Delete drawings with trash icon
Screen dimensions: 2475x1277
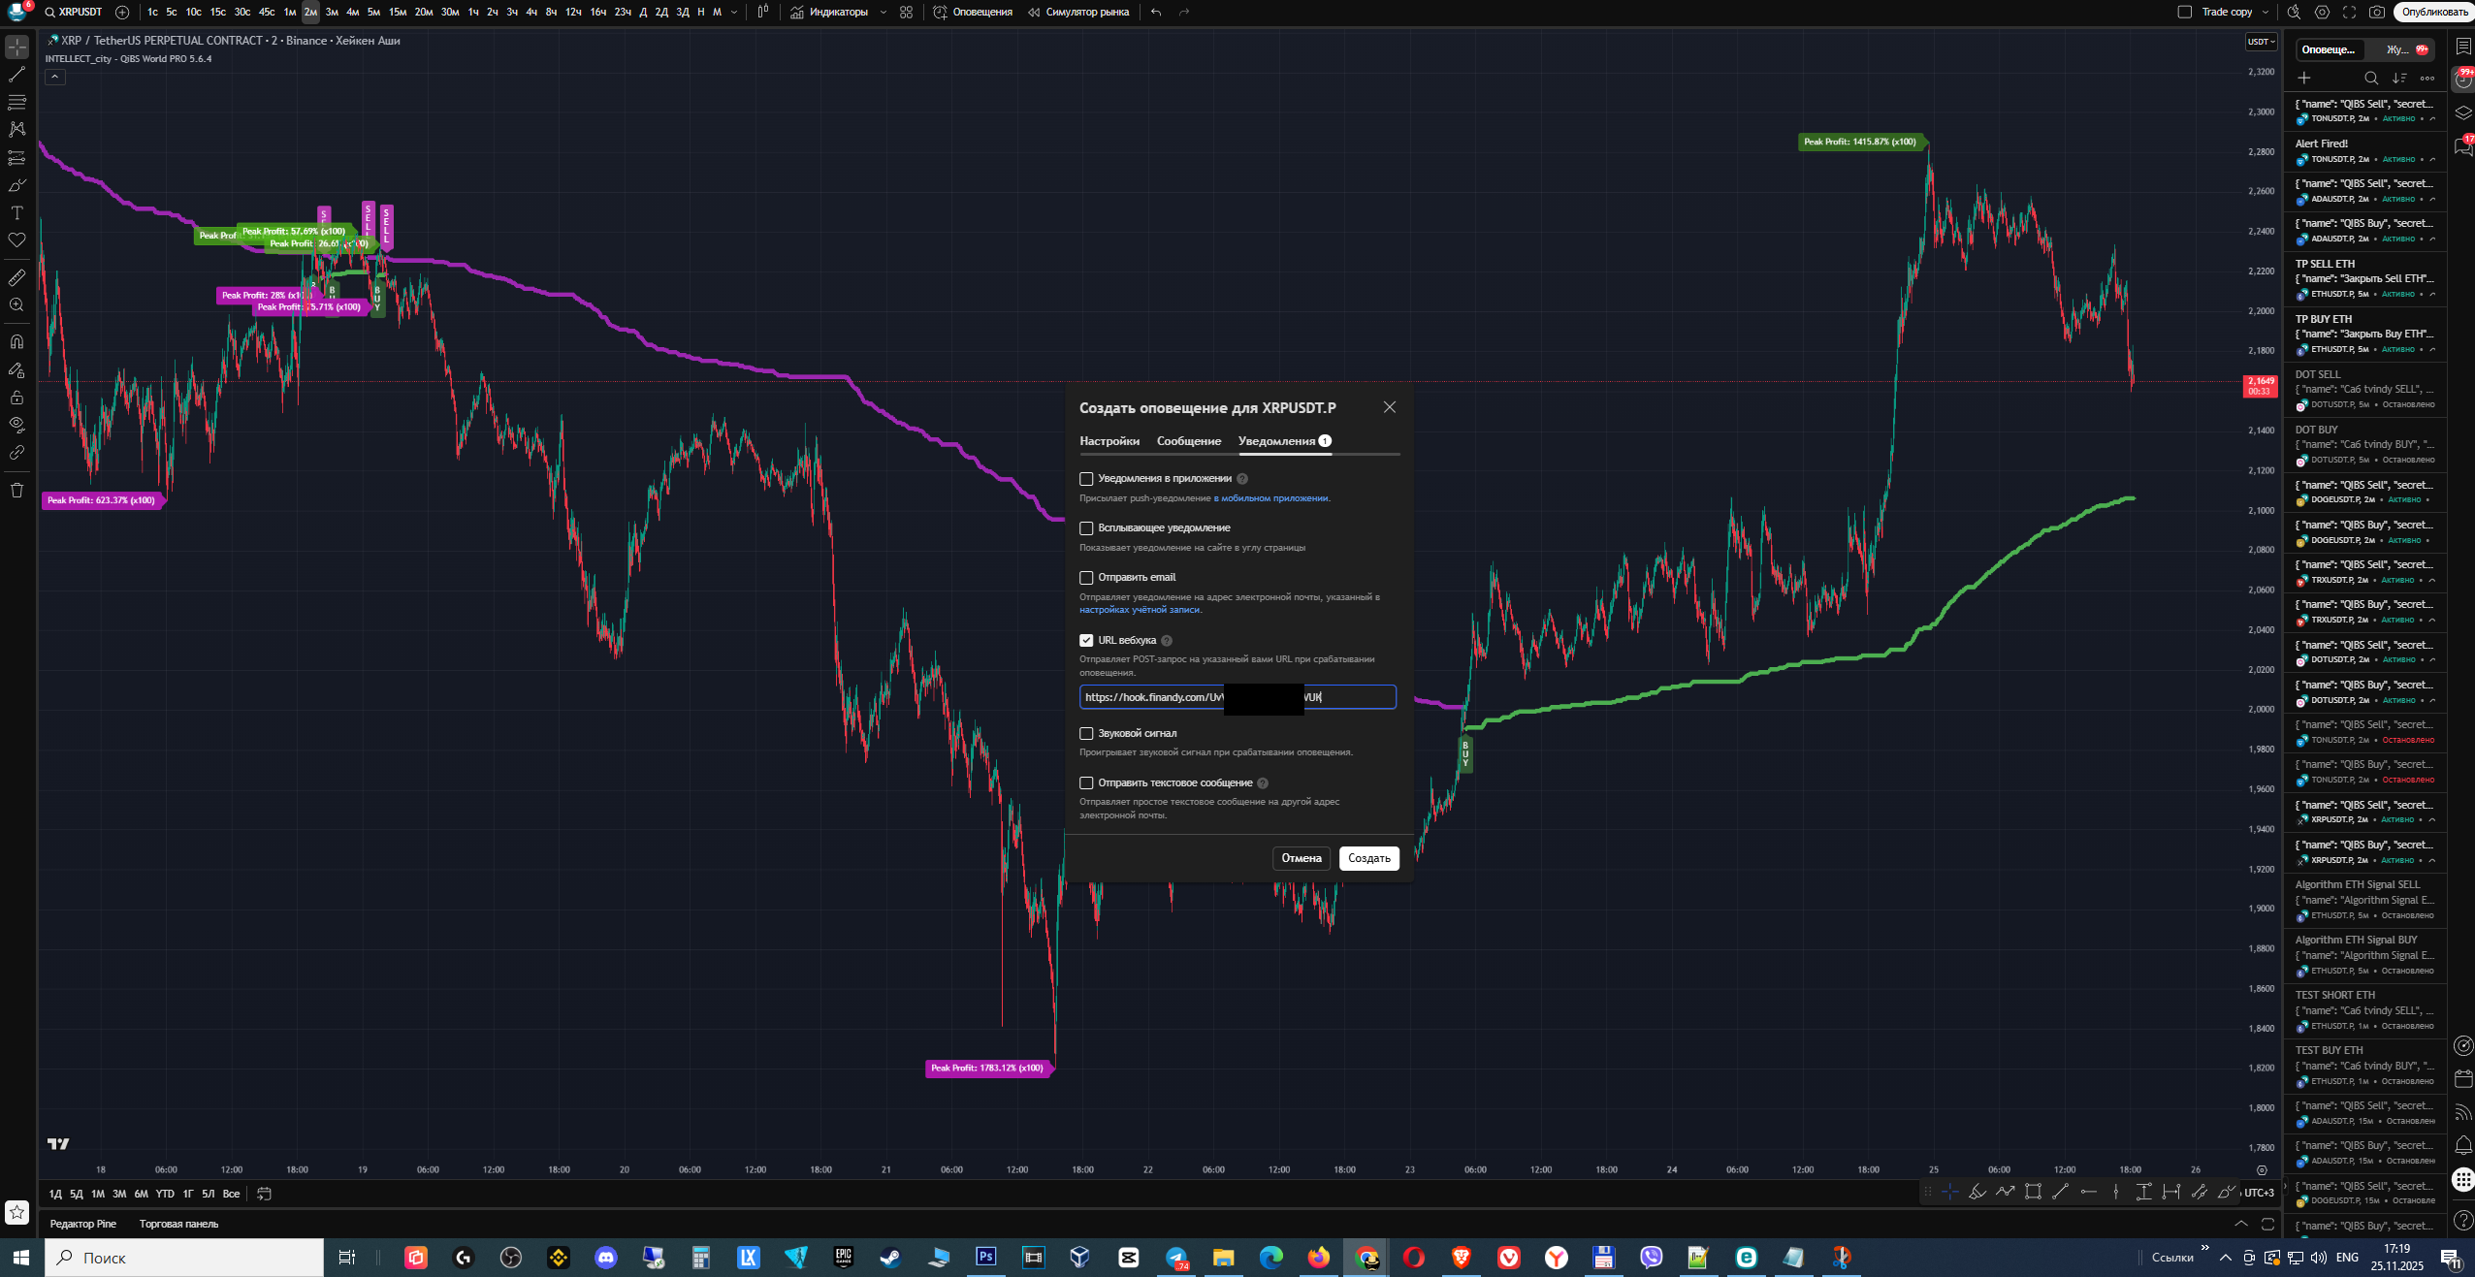(x=16, y=490)
